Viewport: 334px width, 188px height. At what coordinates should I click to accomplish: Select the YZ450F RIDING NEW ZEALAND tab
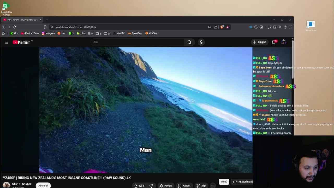pyautogui.click(x=22, y=20)
